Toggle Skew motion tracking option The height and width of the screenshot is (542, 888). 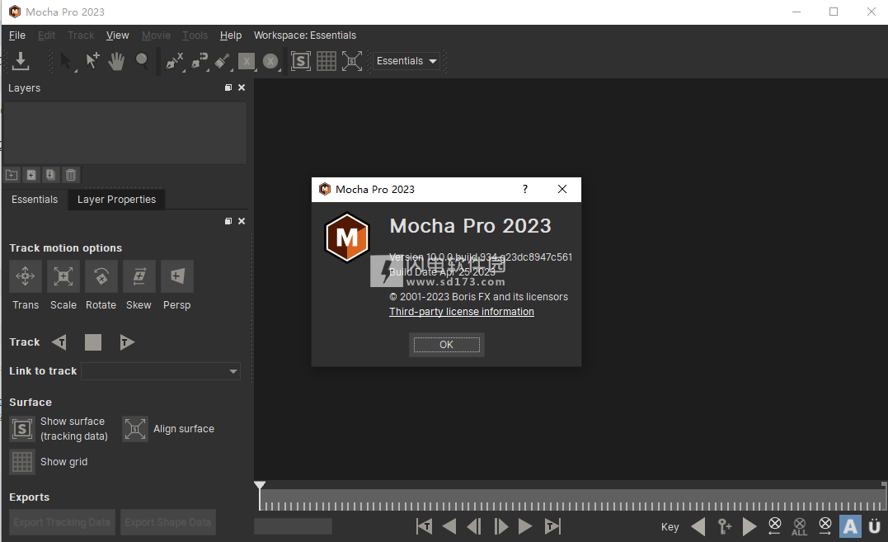click(139, 276)
